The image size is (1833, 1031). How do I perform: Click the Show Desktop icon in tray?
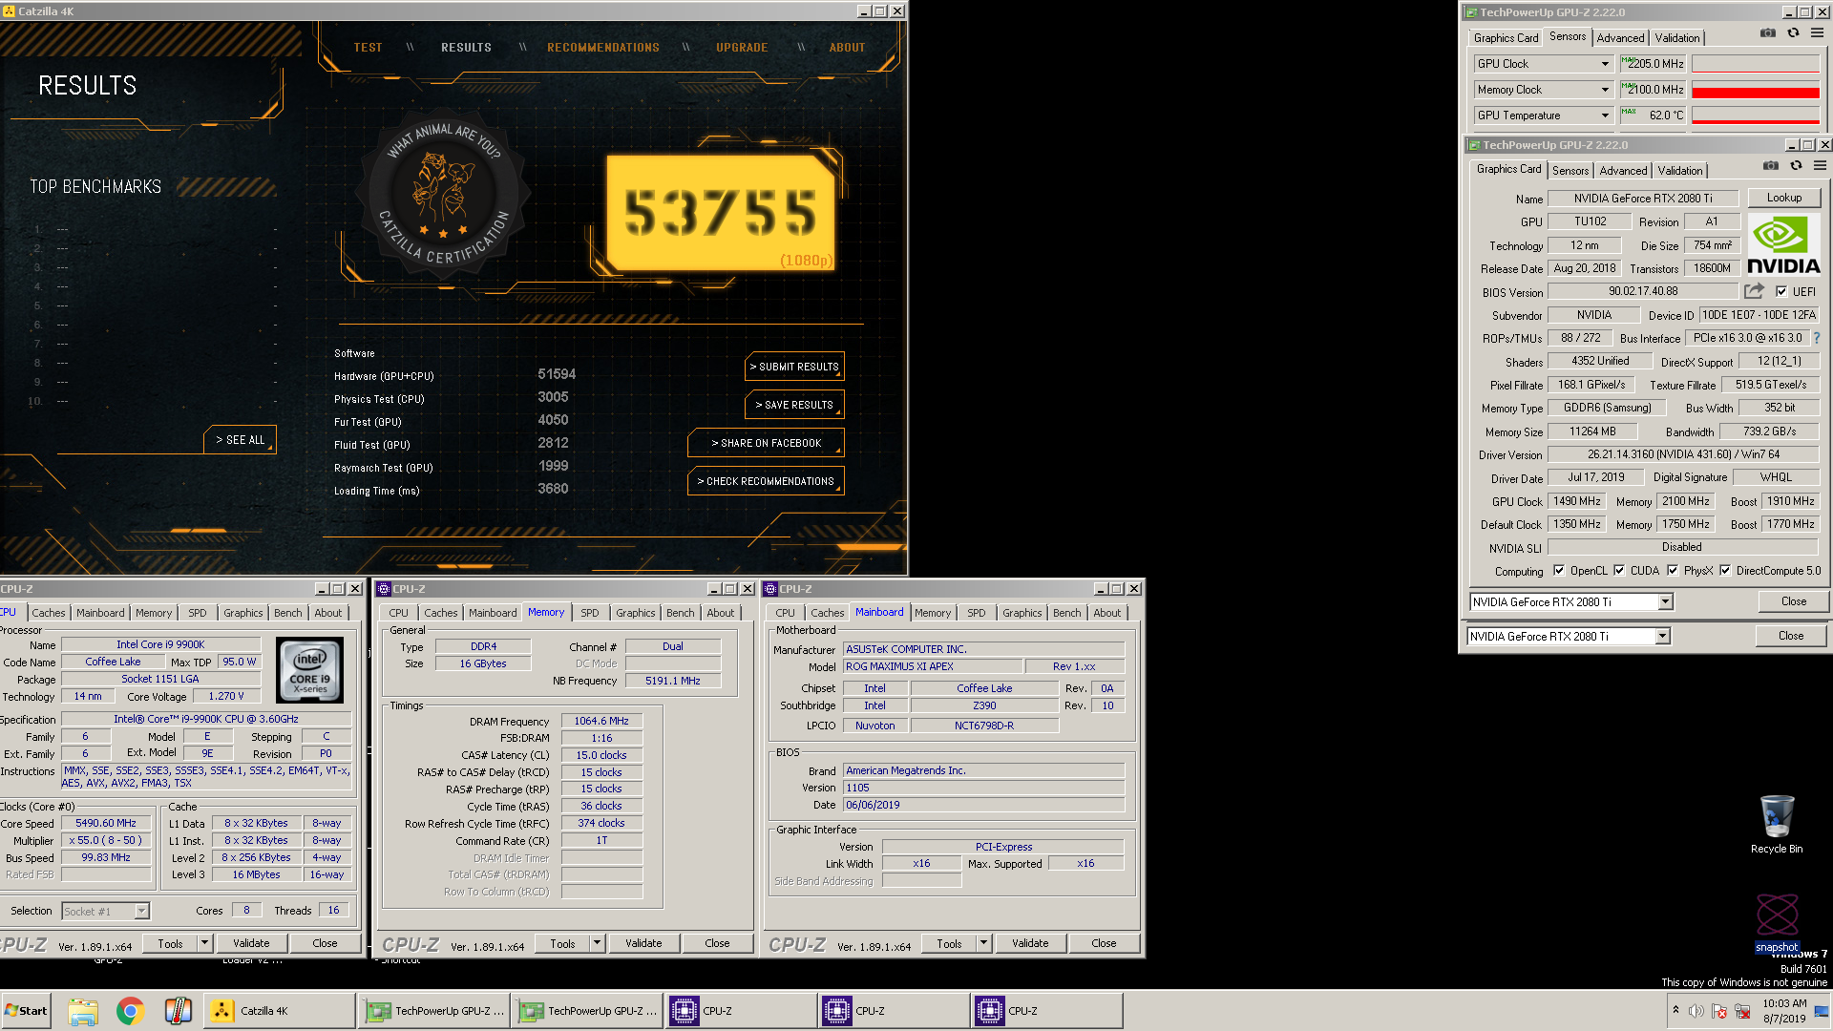1822,1011
